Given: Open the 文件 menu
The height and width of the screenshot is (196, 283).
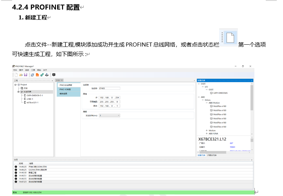Looking at the screenshot, I should pos(15,70).
